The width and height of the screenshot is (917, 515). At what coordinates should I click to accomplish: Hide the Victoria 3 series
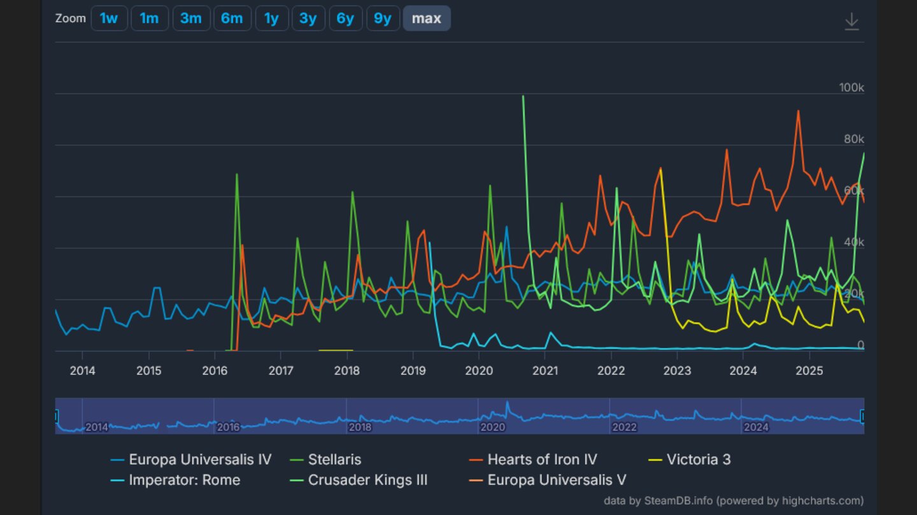tap(698, 459)
